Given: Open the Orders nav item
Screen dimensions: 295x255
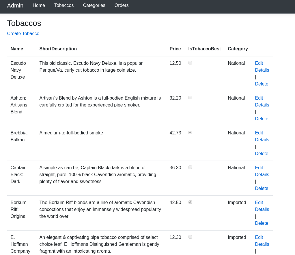Looking at the screenshot, I should [x=122, y=5].
